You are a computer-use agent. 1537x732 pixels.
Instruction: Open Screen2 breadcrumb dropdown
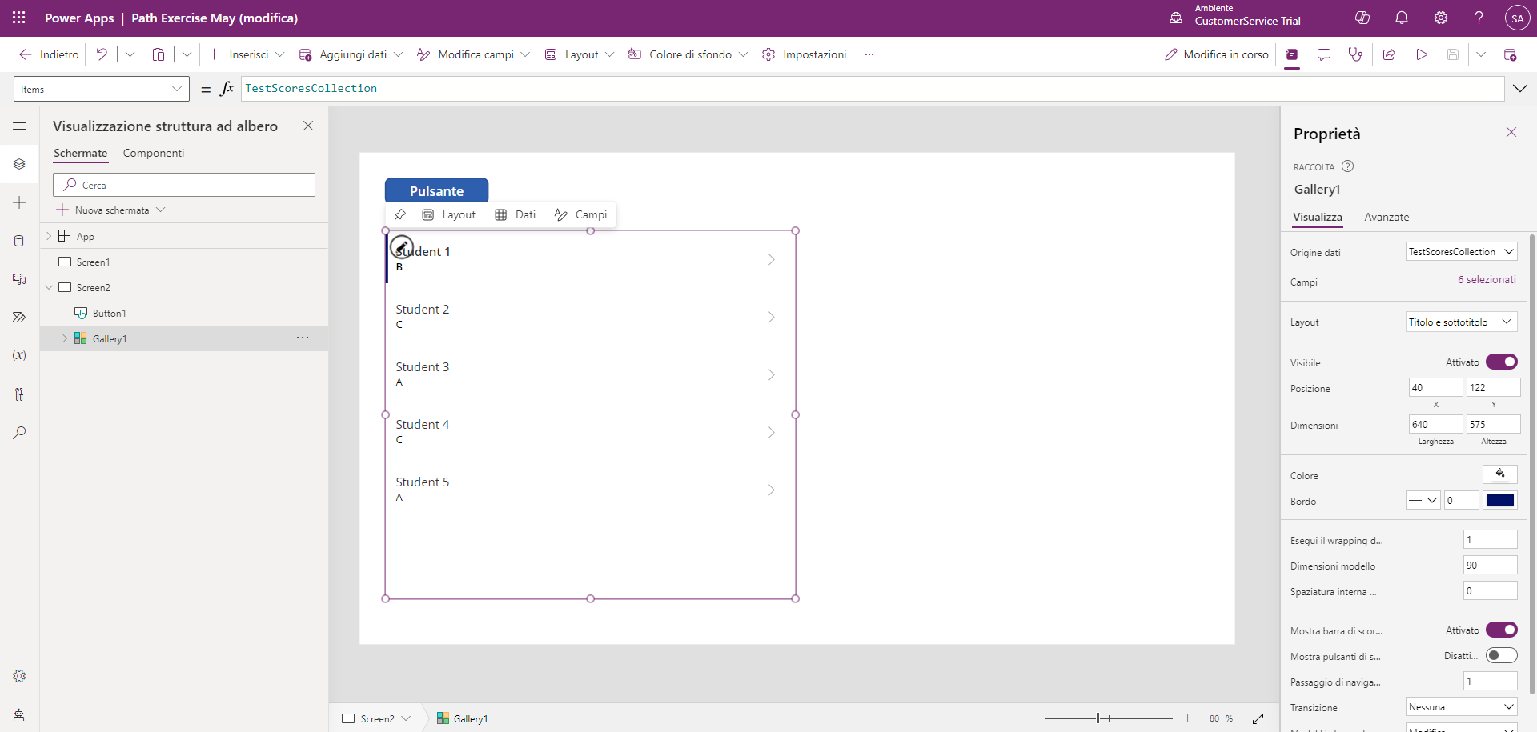pos(406,718)
